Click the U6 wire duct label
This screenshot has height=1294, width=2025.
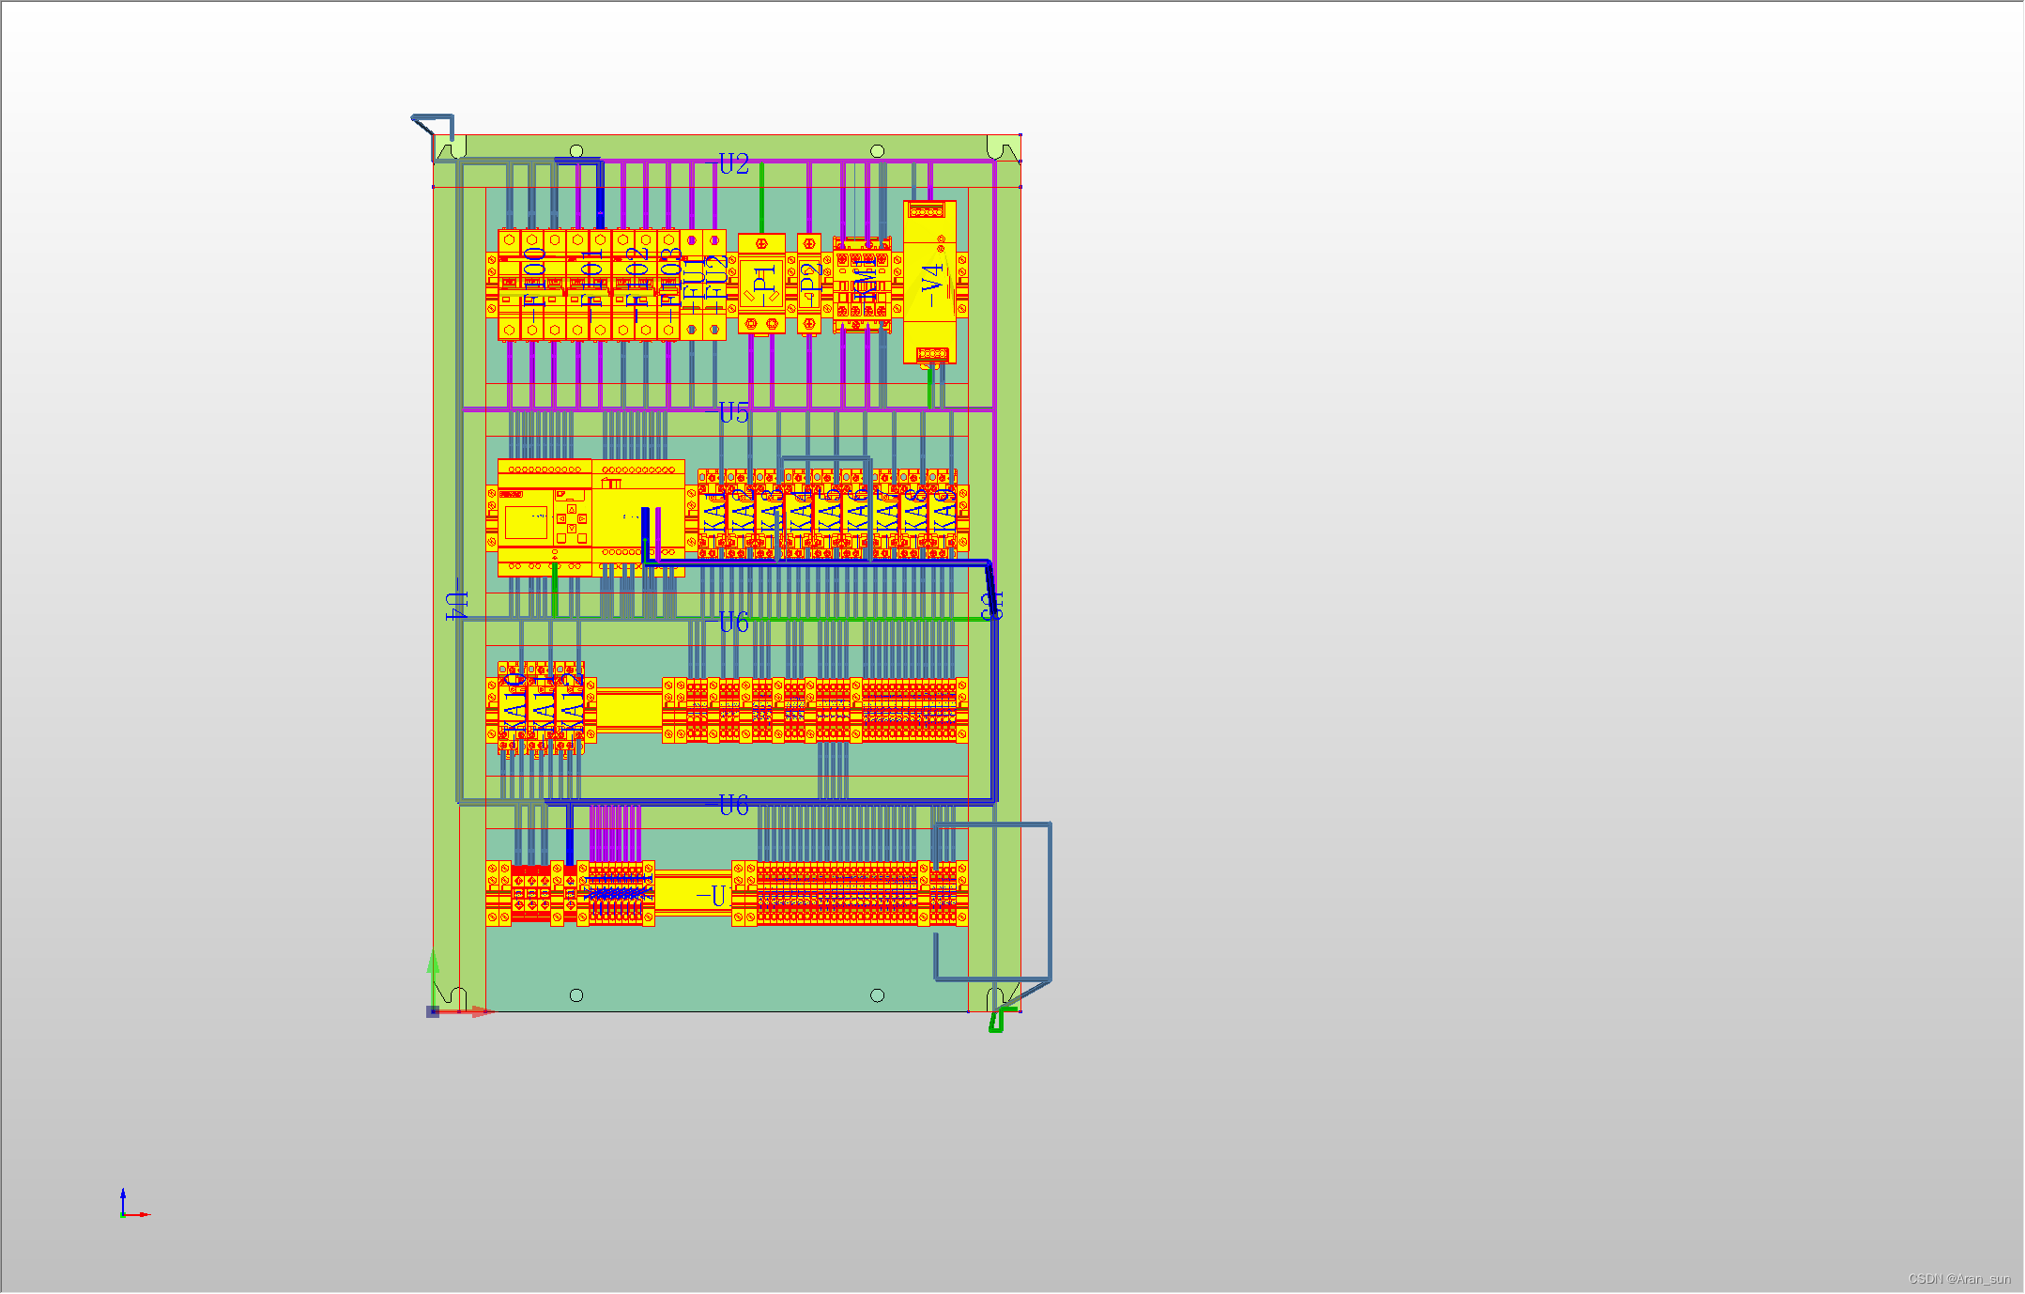(732, 621)
